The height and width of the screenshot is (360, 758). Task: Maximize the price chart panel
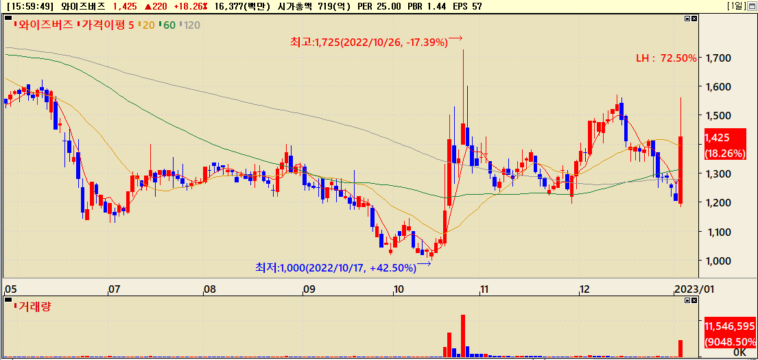click(x=688, y=19)
